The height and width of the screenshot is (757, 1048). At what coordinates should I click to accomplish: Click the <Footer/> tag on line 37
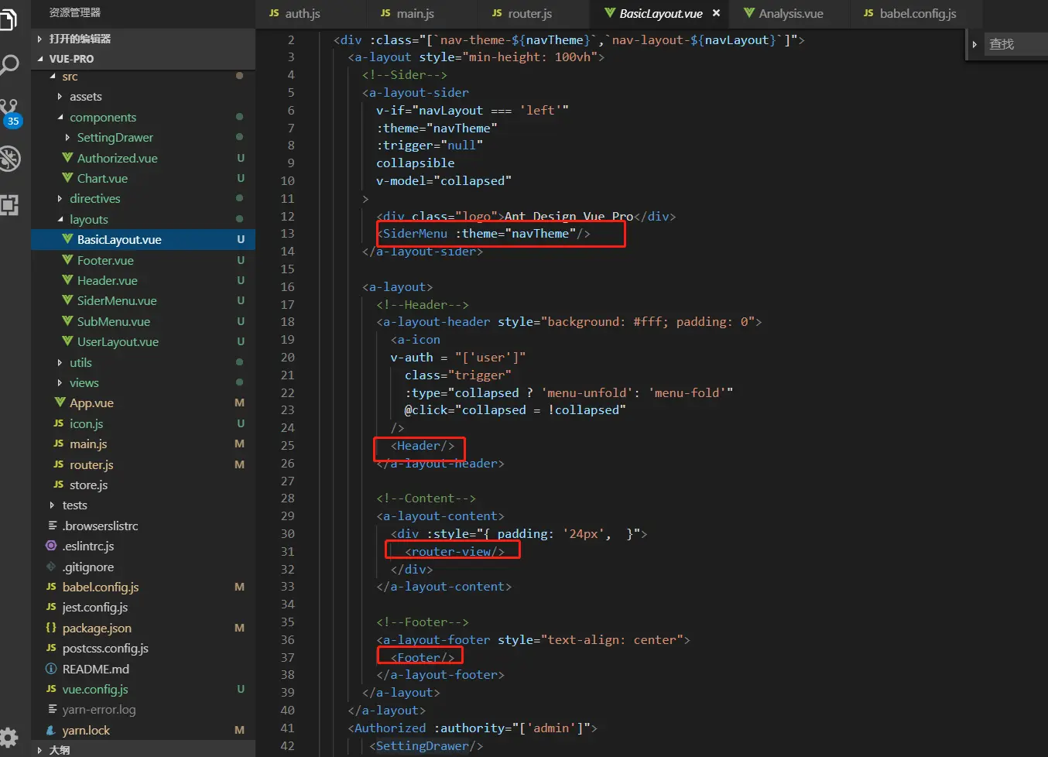pyautogui.click(x=423, y=657)
